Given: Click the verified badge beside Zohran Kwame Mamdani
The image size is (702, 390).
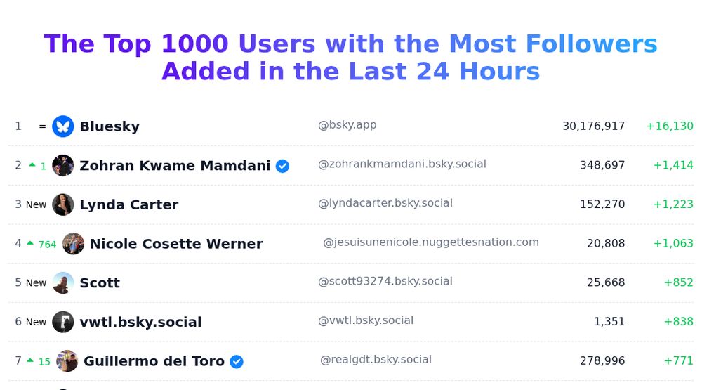Looking at the screenshot, I should [x=282, y=166].
